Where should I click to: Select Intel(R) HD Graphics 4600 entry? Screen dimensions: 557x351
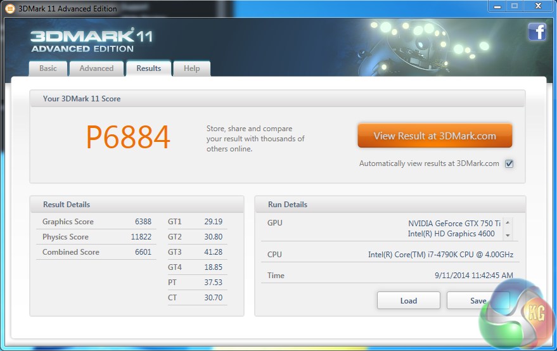[451, 234]
